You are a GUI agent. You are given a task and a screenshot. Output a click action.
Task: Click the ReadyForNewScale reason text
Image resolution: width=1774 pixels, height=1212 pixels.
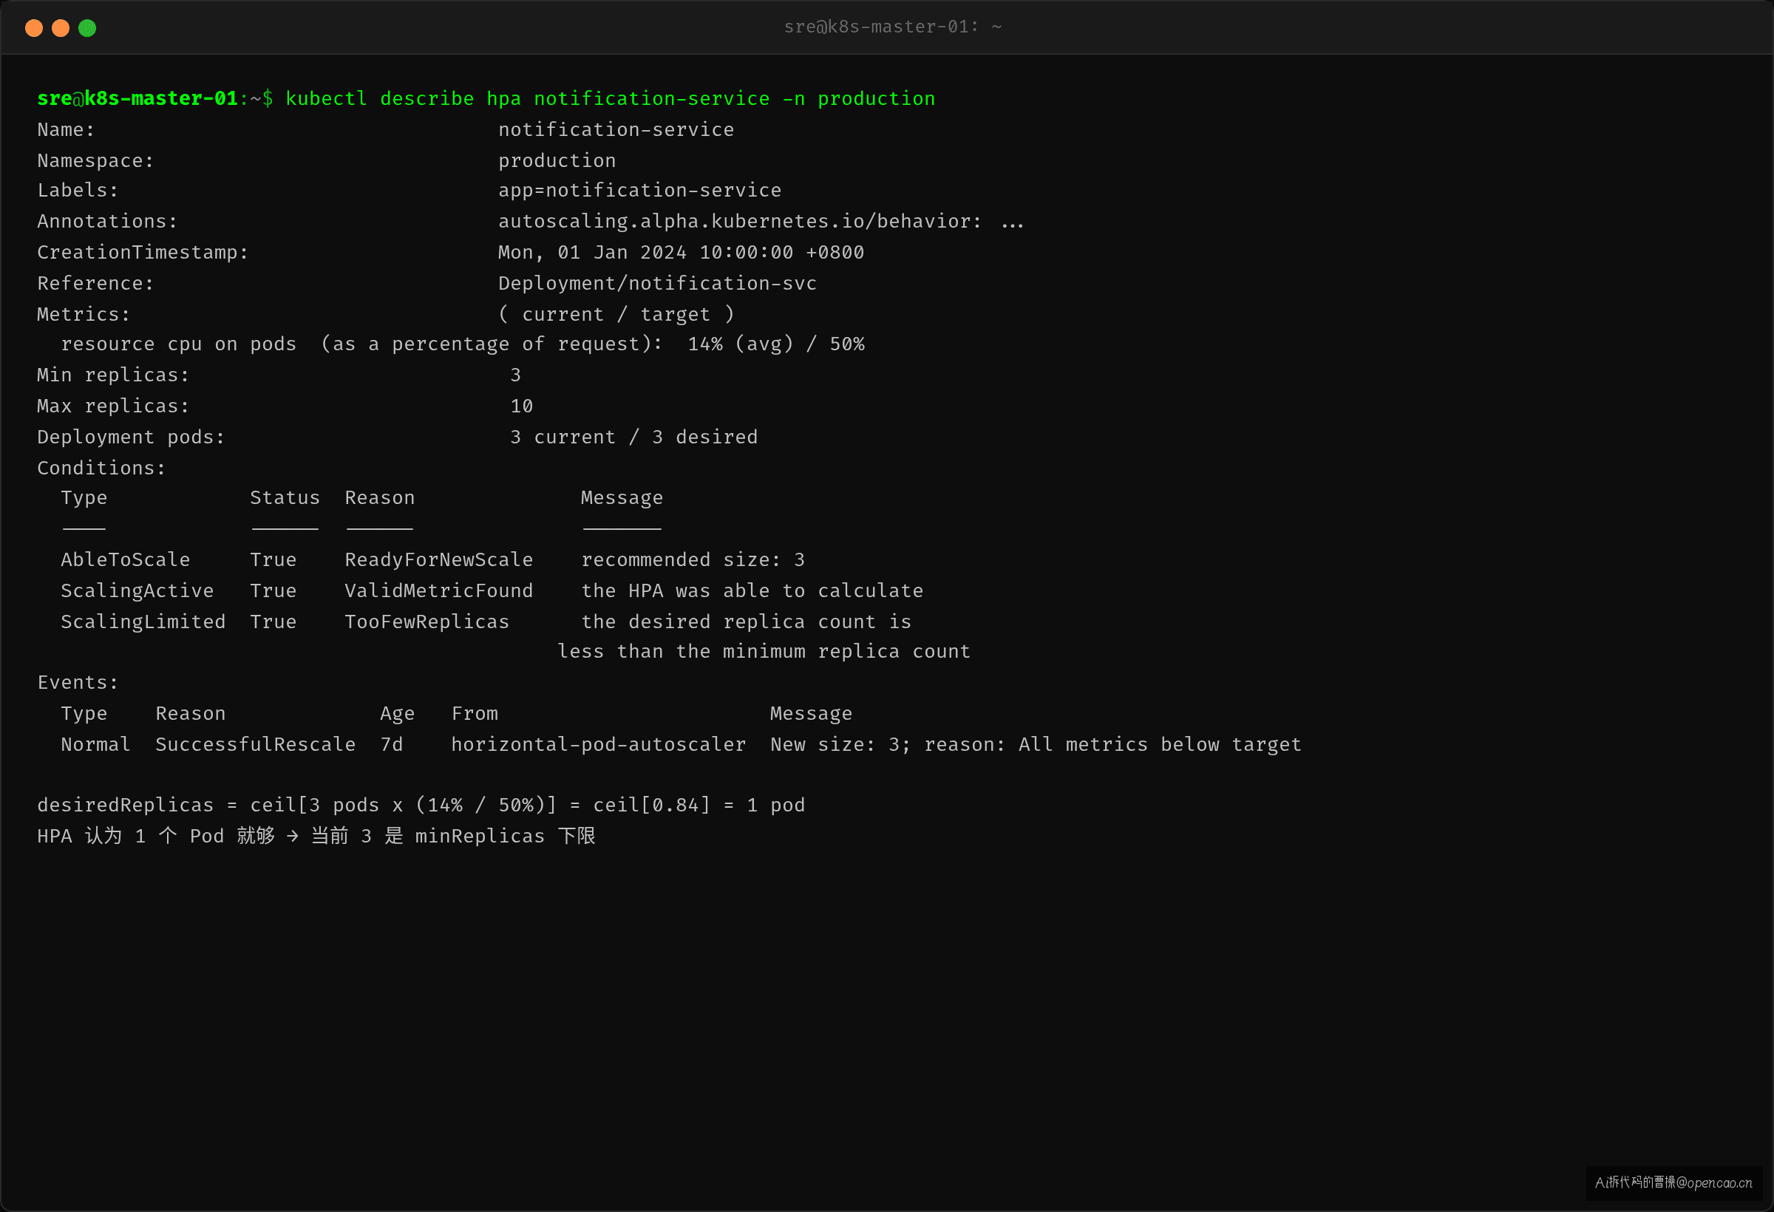pos(439,559)
